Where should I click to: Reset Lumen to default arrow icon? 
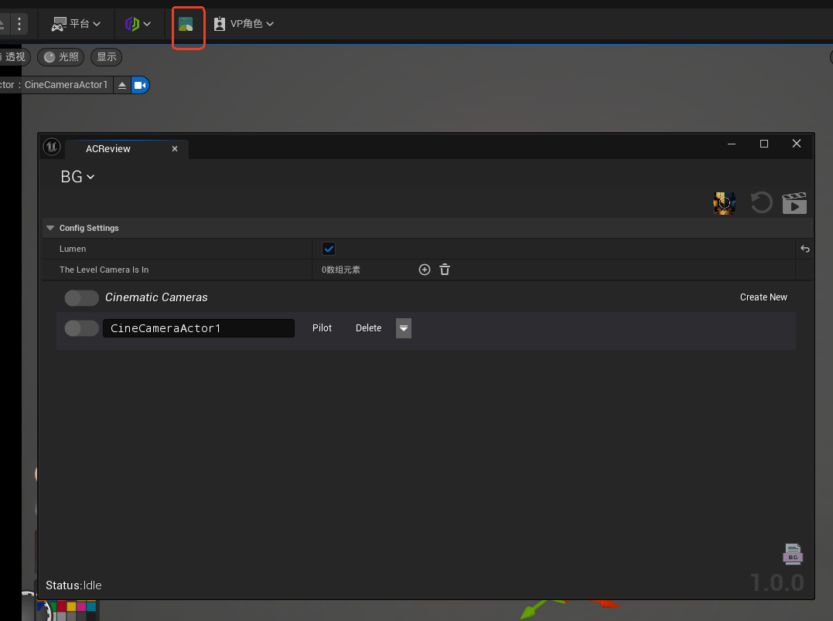click(805, 249)
